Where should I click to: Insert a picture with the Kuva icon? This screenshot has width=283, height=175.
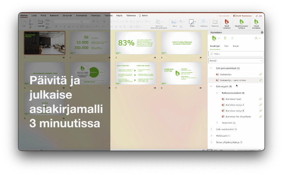pos(174,22)
